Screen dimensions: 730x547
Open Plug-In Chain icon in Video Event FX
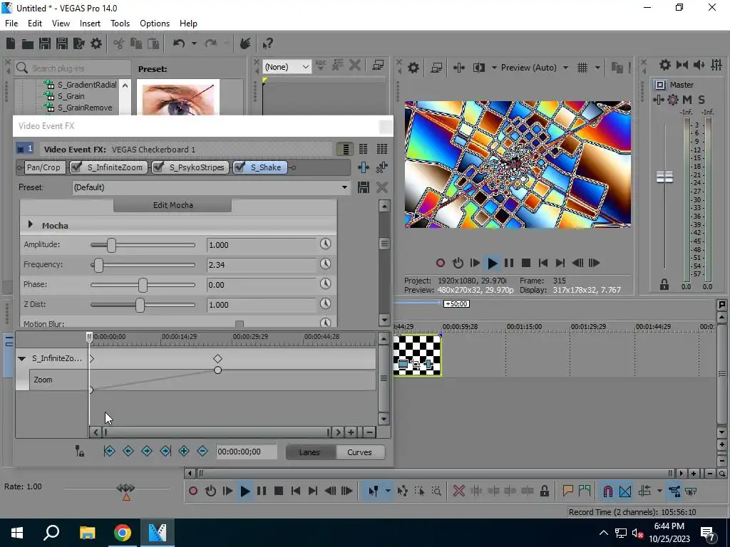pyautogui.click(x=363, y=167)
